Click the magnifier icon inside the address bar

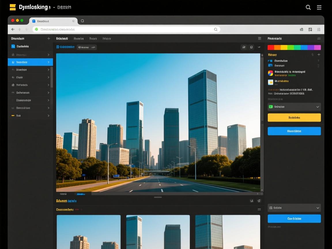click(216, 29)
